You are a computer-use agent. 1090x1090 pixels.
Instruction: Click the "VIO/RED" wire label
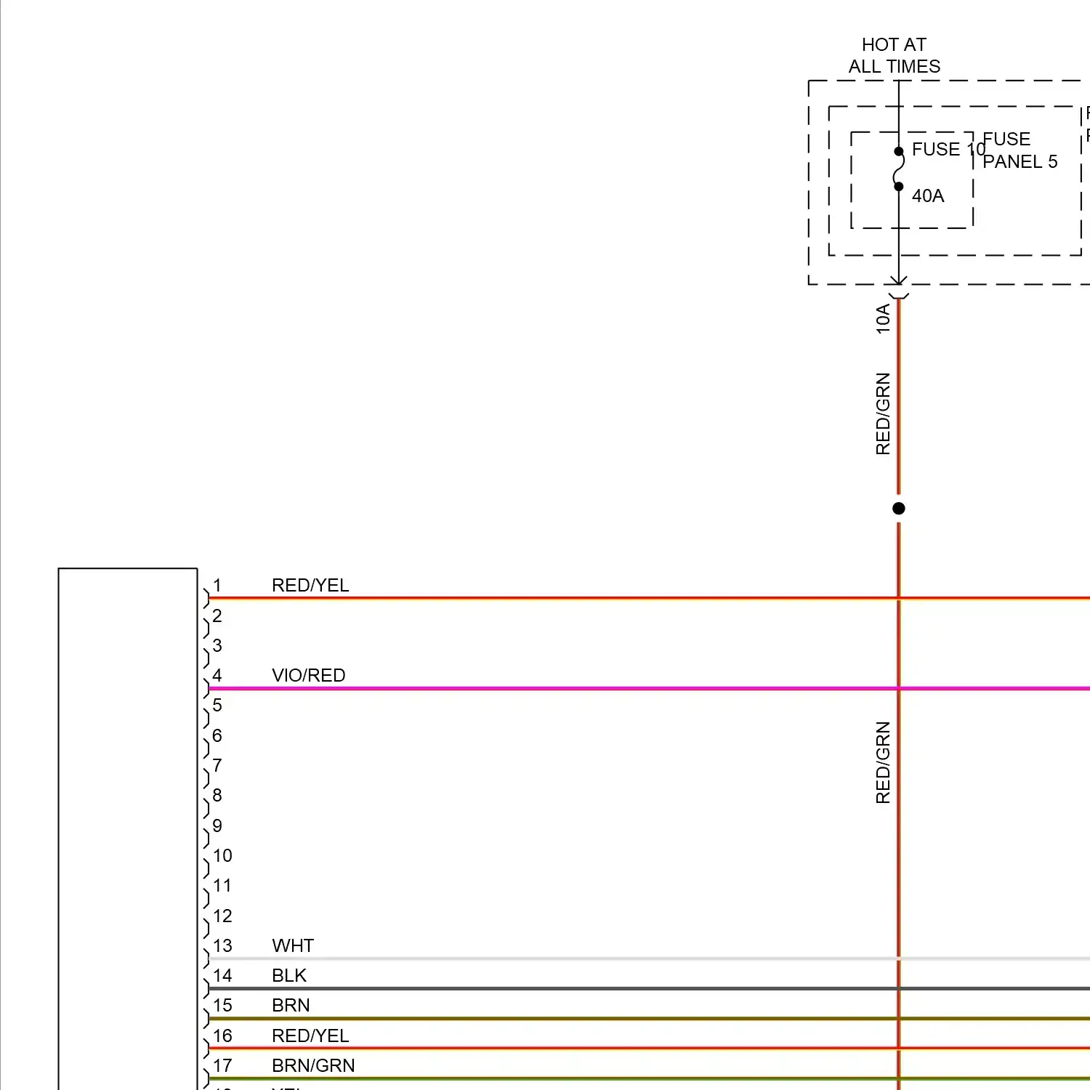[309, 675]
